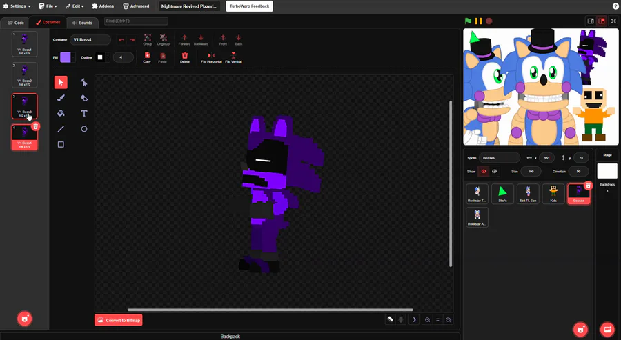Viewport: 621px width, 340px height.
Task: Open the Advanced menu
Action: [136, 6]
